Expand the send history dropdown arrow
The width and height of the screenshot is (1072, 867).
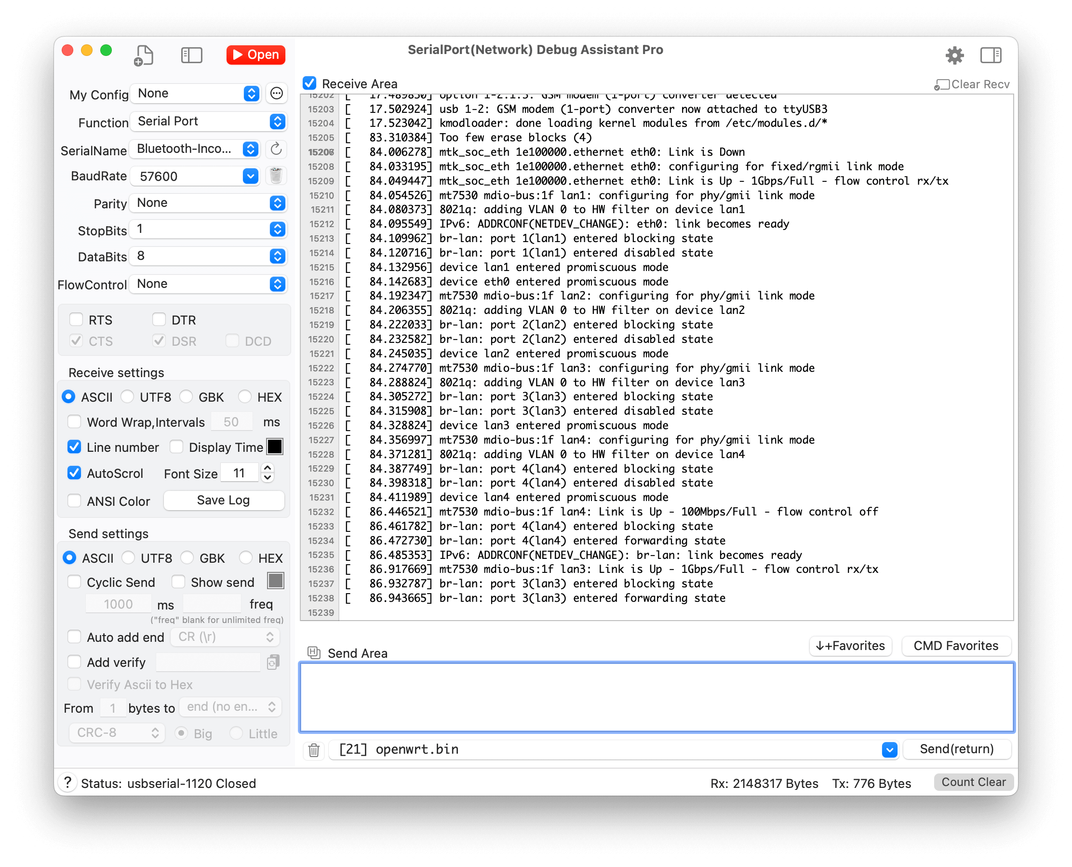coord(889,750)
